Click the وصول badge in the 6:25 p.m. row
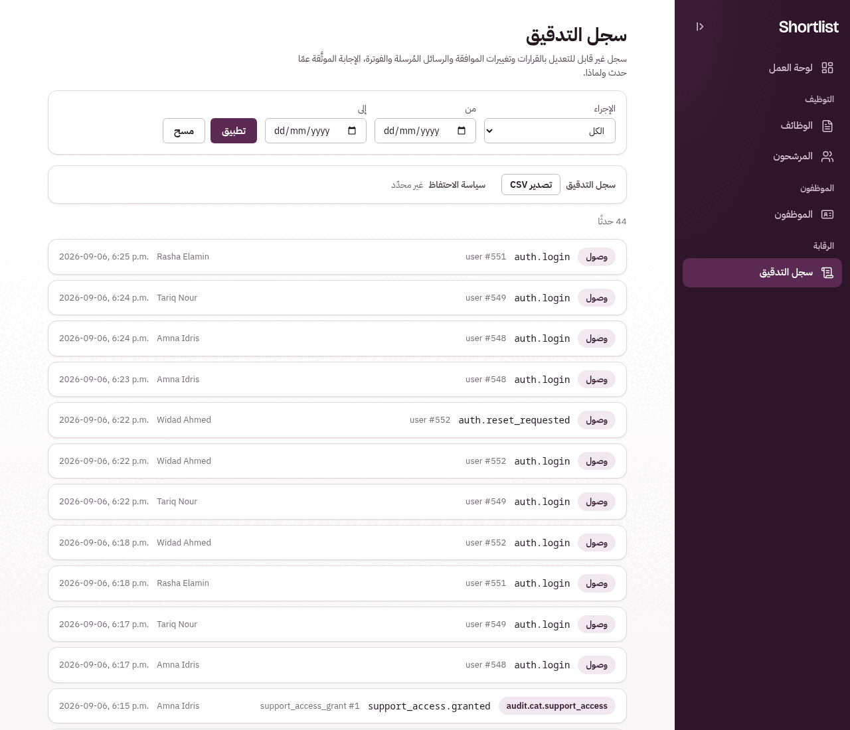This screenshot has height=730, width=850. pos(596,257)
